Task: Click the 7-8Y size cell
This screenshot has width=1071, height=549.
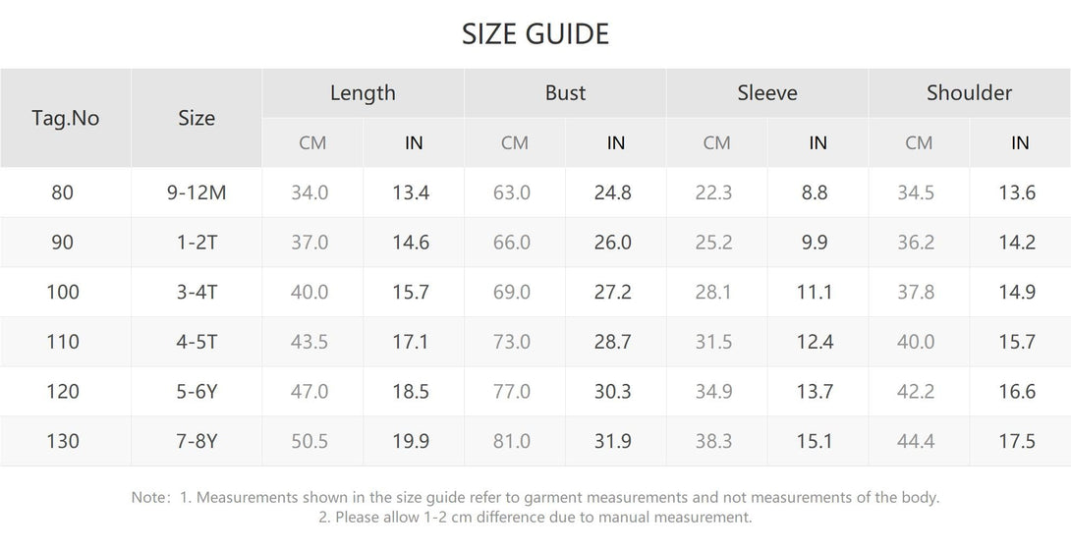Action: coord(197,442)
